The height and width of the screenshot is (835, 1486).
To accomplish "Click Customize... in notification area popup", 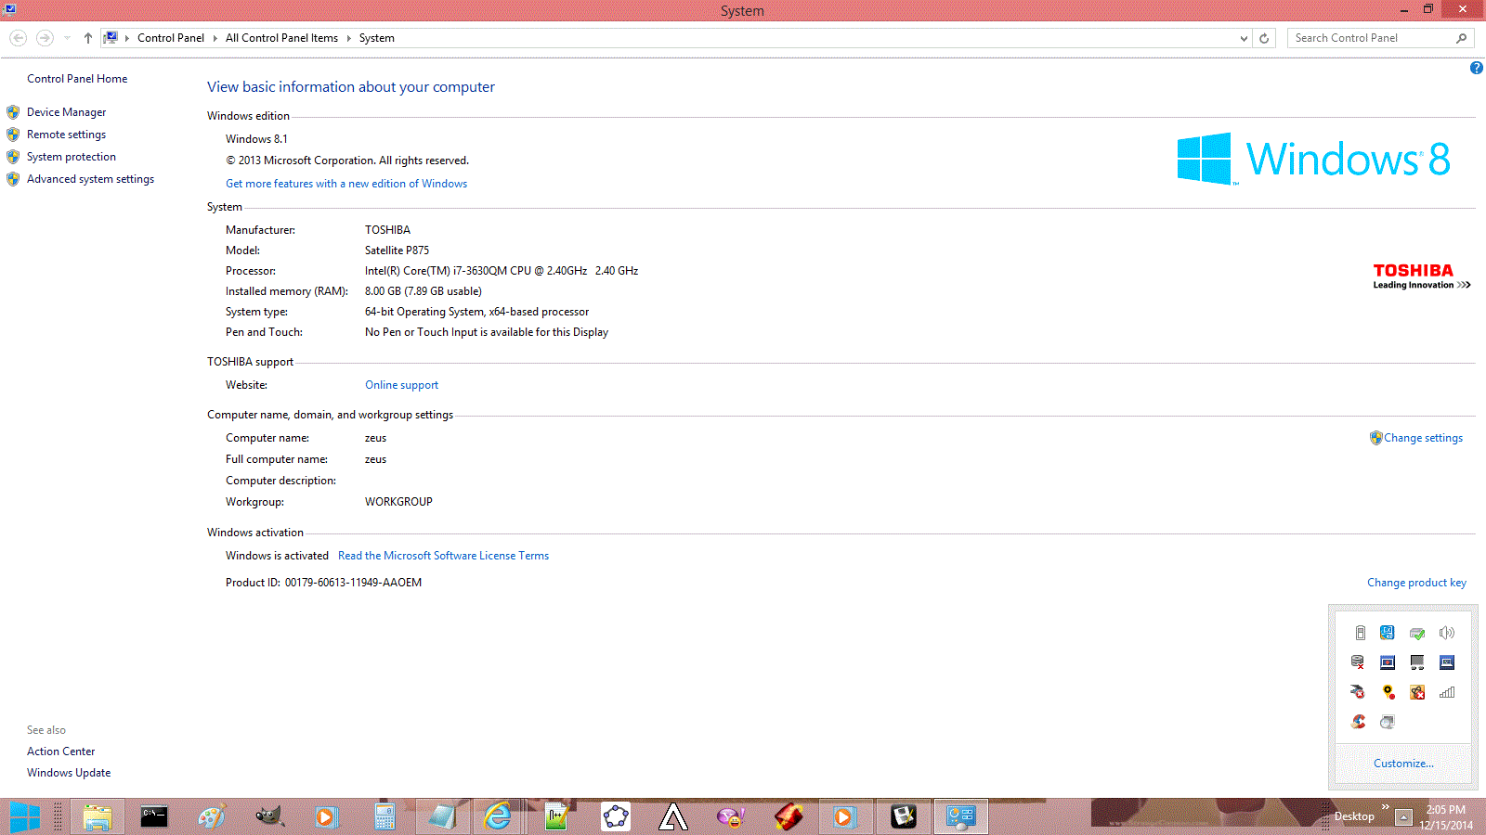I will (1403, 764).
